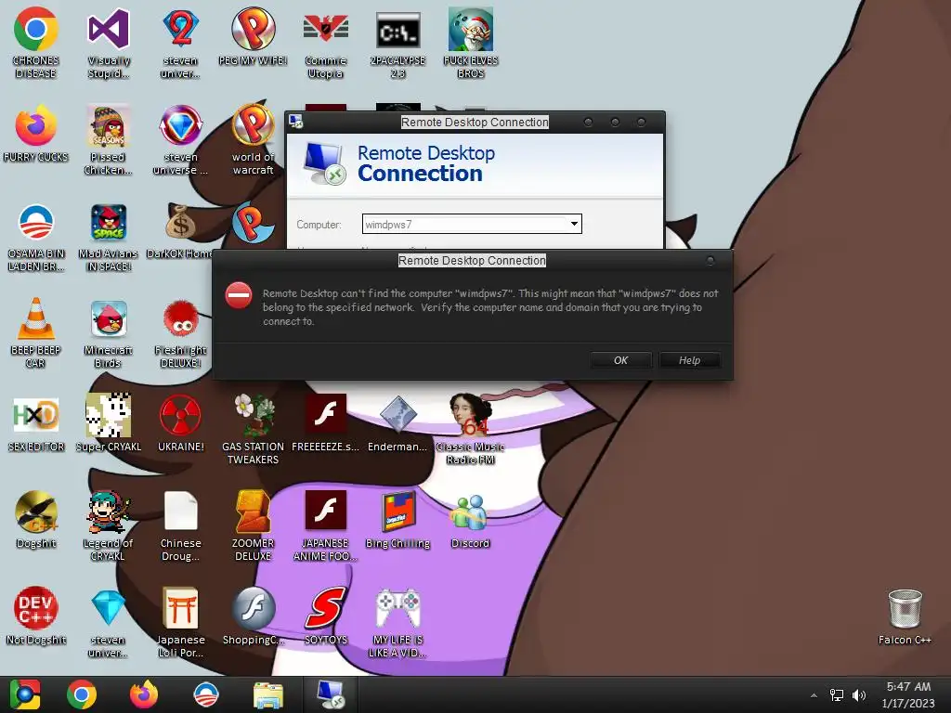This screenshot has width=951, height=713.
Task: Show hidden tray icons arrow
Action: pyautogui.click(x=814, y=695)
